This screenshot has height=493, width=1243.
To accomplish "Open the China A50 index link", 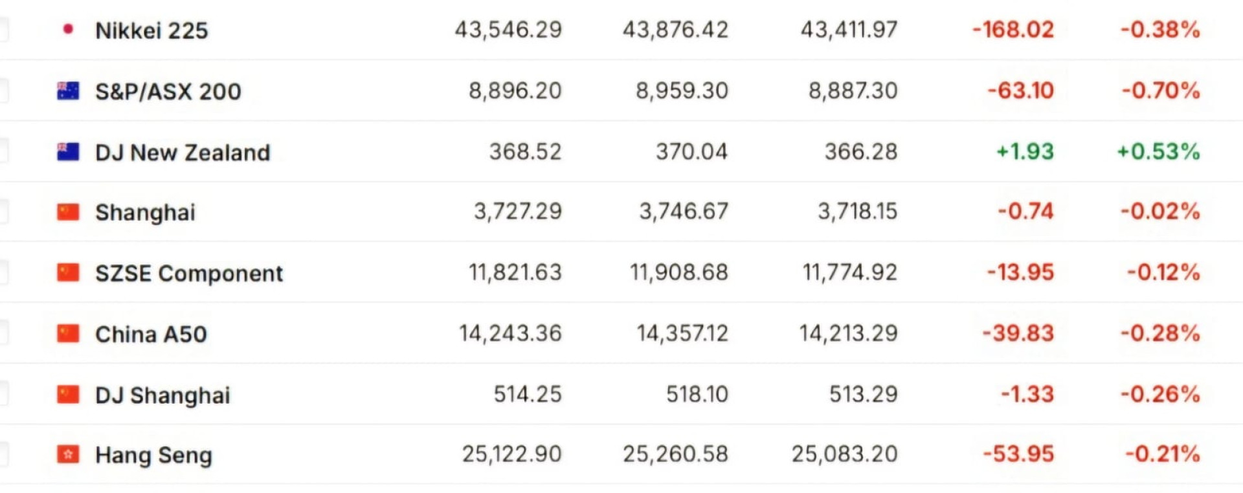I will click(151, 334).
